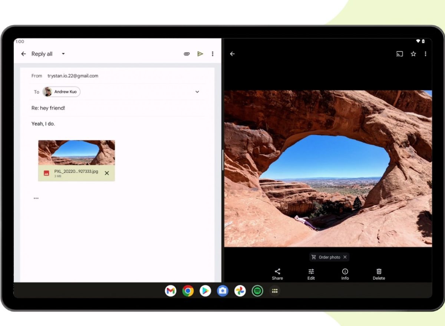Image resolution: width=445 pixels, height=326 pixels.
Task: Tap the Order photo chip
Action: (326, 257)
